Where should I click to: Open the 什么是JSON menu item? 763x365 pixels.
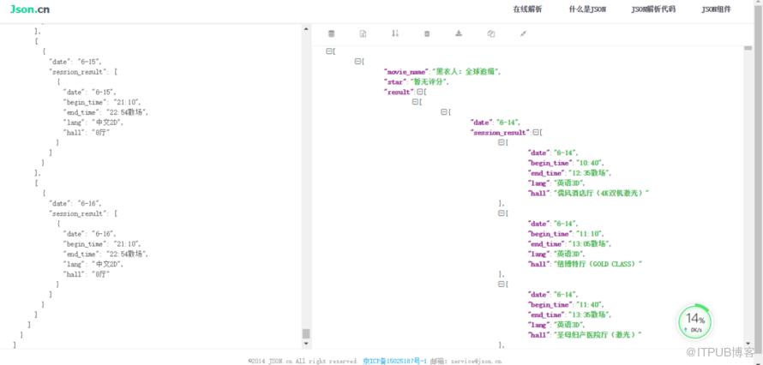tap(587, 9)
